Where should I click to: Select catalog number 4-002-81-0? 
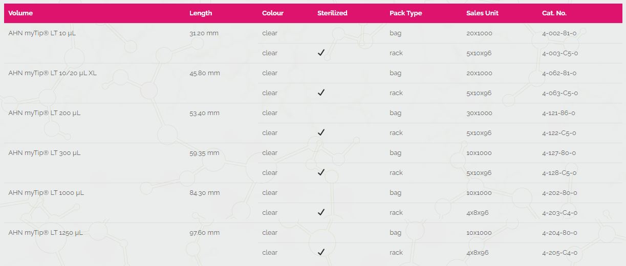pos(559,33)
